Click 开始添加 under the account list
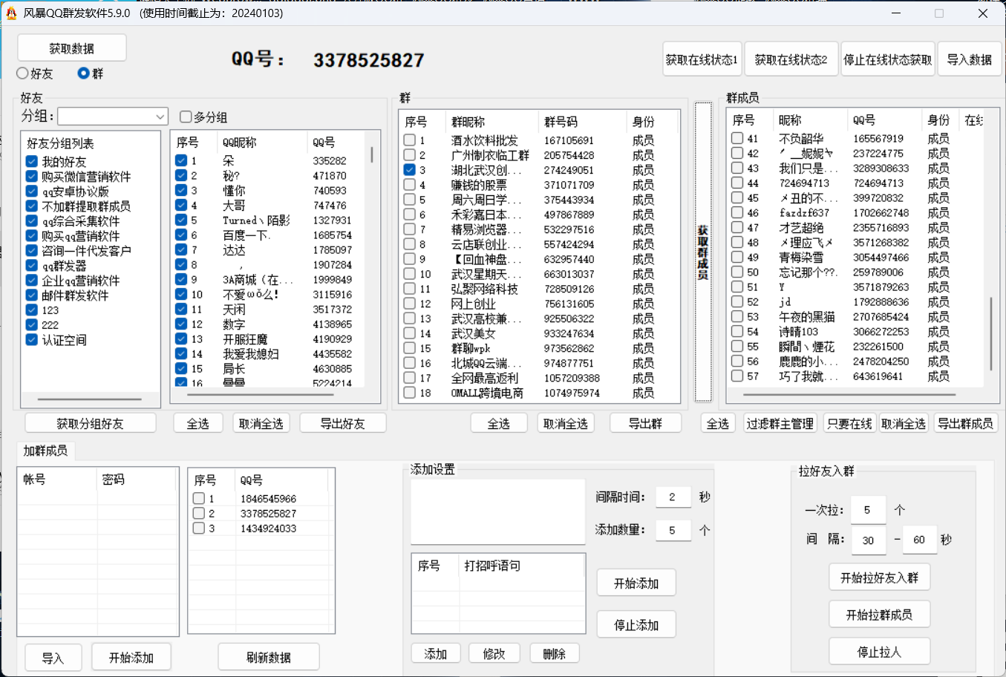This screenshot has width=1006, height=677. coord(131,658)
